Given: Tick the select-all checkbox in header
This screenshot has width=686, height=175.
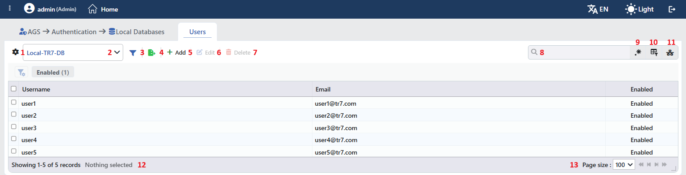Looking at the screenshot, I should point(14,89).
